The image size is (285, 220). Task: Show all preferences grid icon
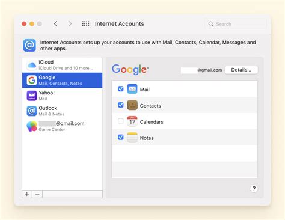pos(85,24)
